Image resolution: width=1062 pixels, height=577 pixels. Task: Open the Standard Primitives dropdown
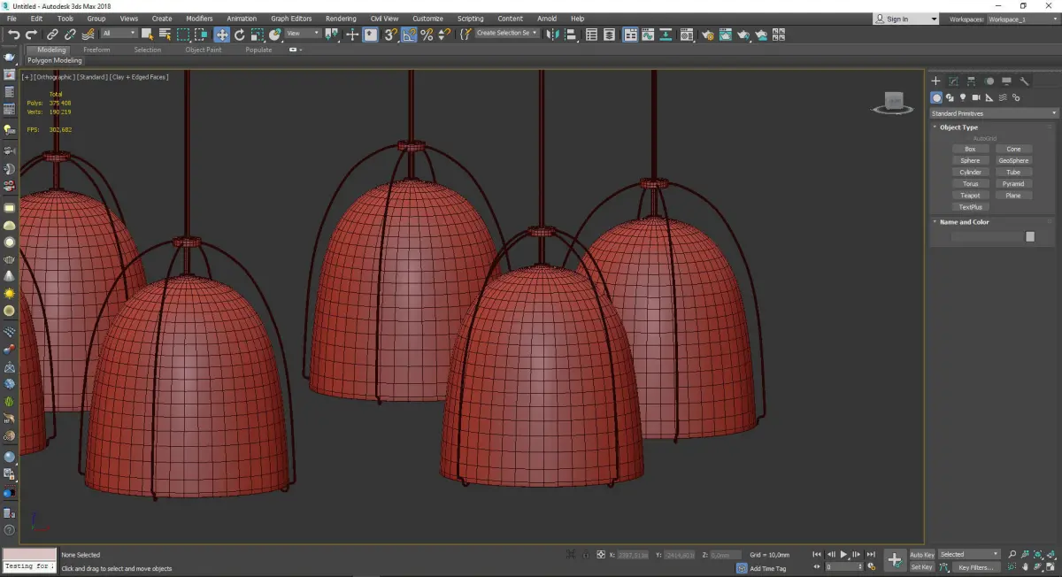(993, 113)
